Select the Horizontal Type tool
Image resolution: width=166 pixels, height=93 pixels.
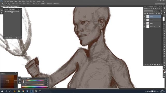(x=164, y=58)
